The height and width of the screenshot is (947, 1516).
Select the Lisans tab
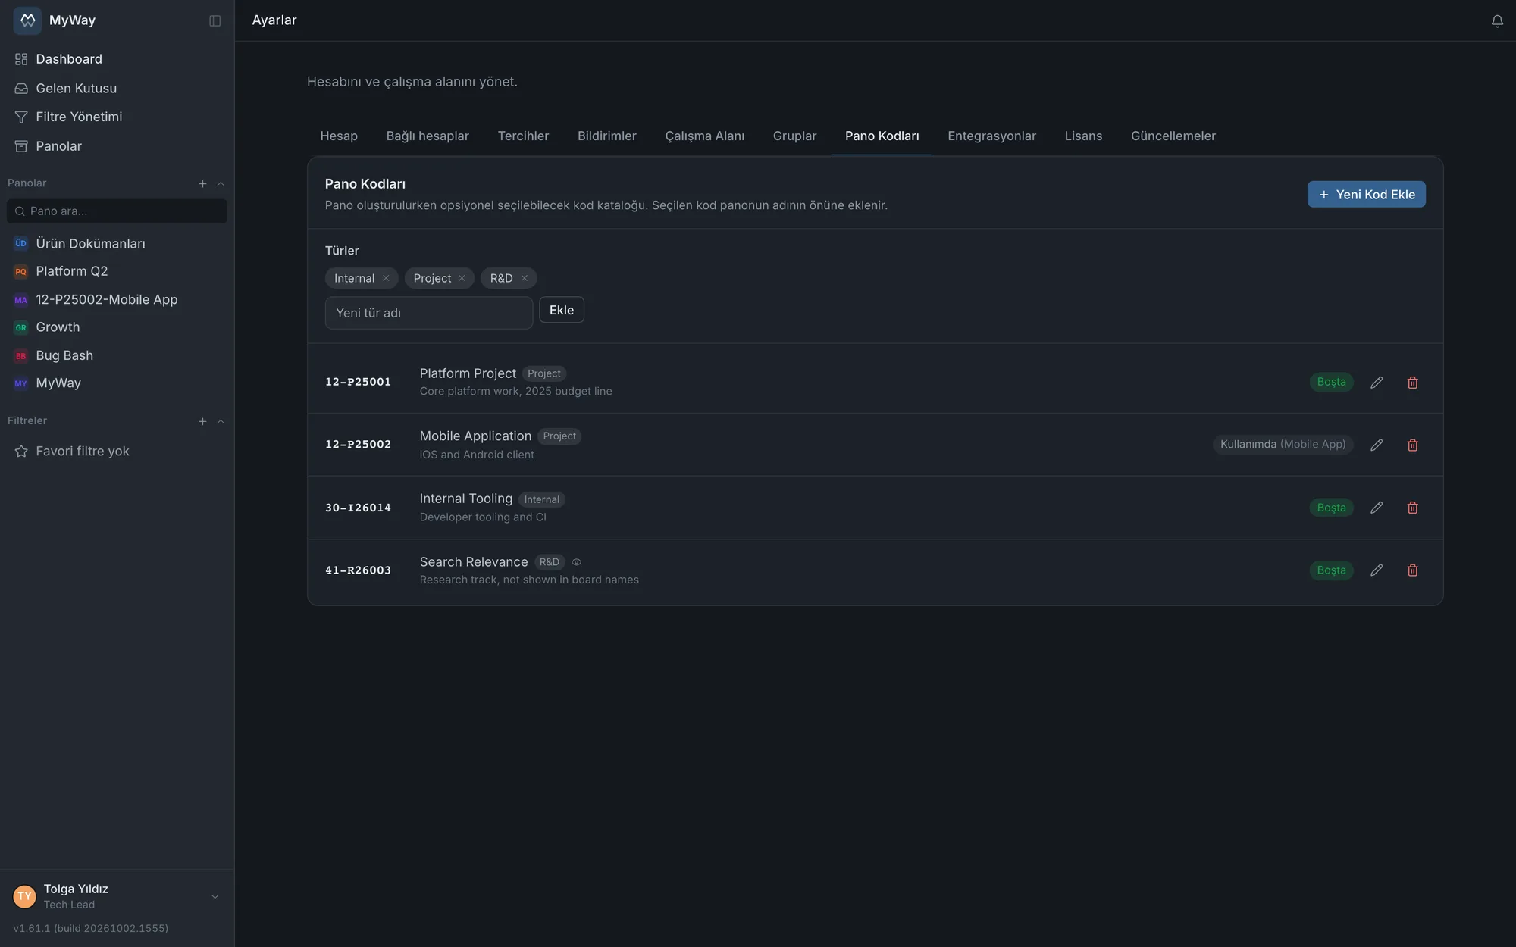click(x=1083, y=136)
